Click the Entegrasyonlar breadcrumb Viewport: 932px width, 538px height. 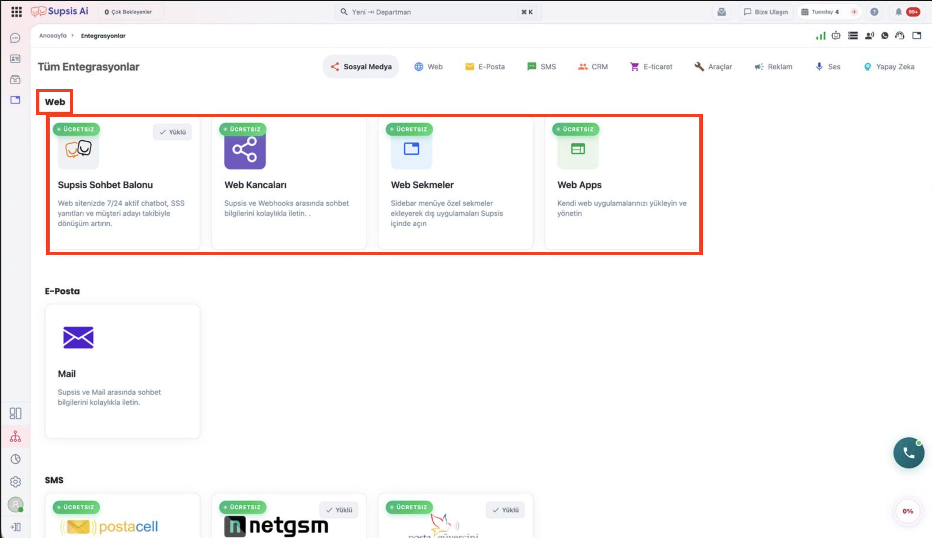point(103,36)
